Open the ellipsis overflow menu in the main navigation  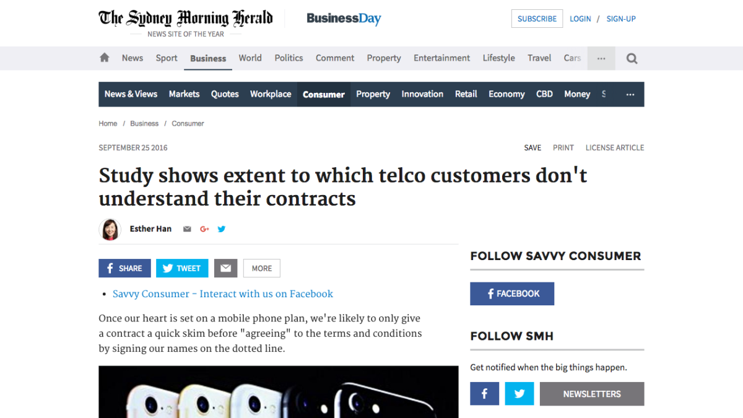click(601, 58)
